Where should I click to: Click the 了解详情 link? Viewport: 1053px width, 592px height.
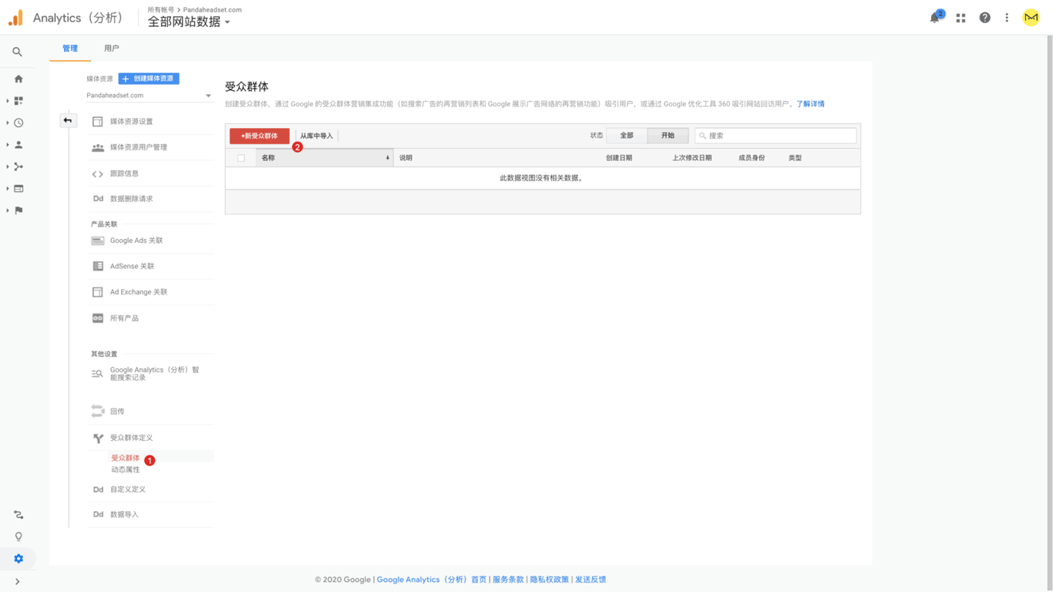coord(810,104)
